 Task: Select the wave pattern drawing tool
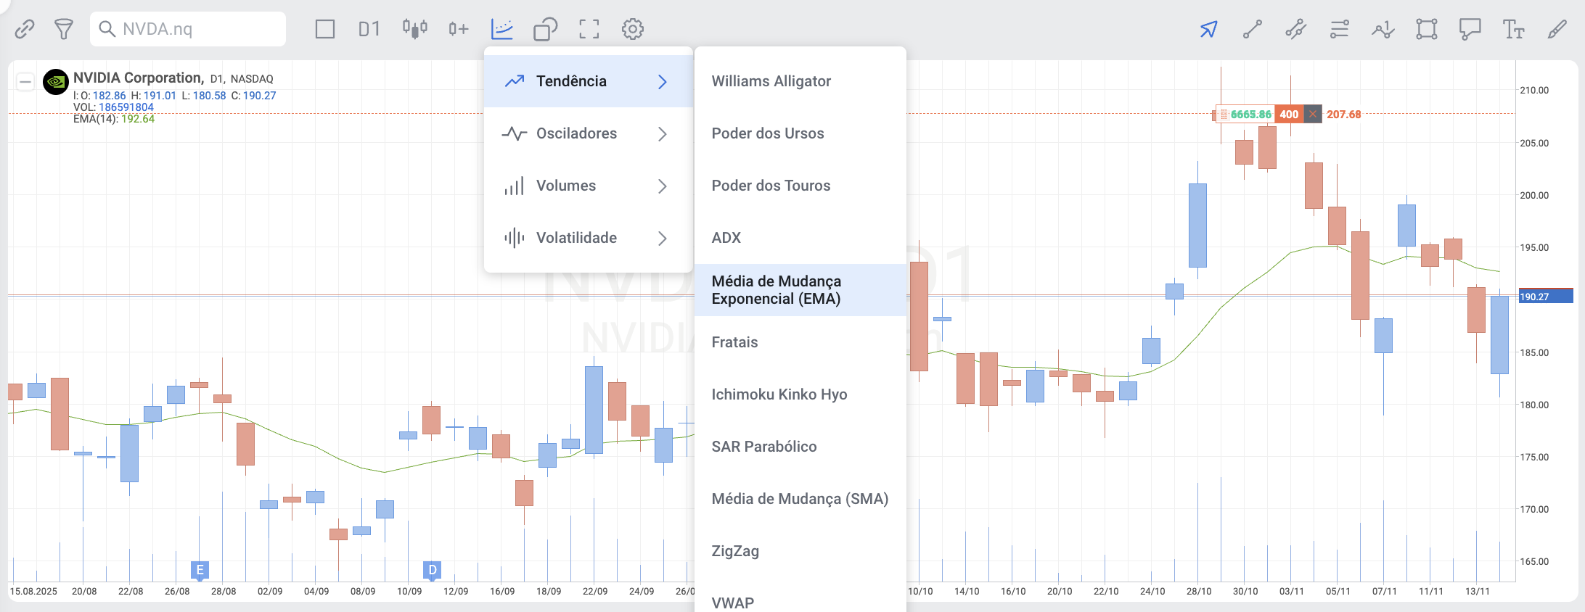click(x=1383, y=29)
